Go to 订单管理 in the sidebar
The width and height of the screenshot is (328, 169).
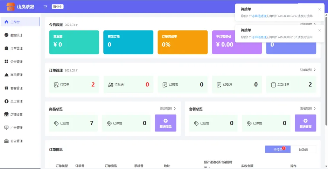point(16,48)
